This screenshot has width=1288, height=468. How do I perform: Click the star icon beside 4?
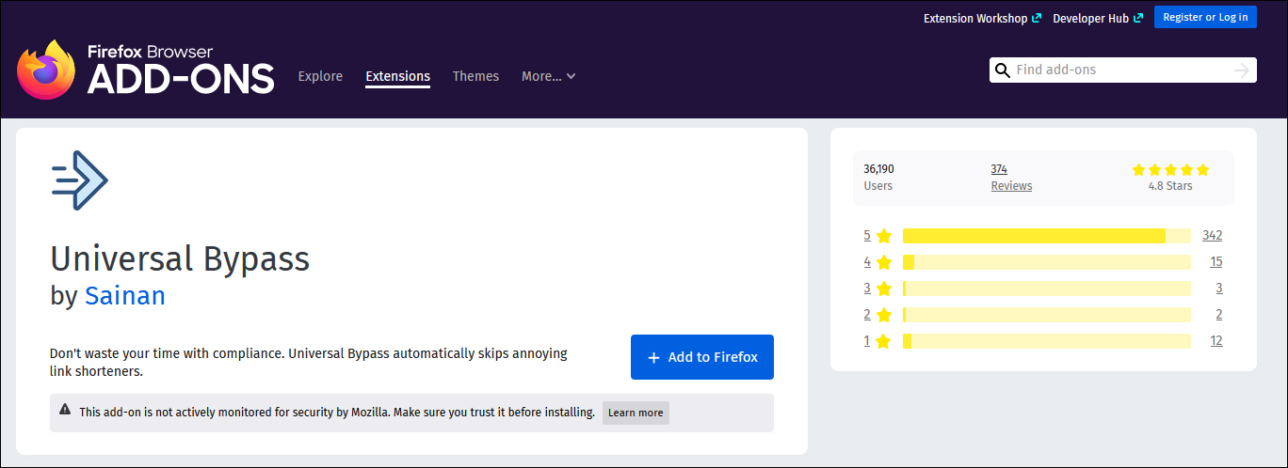point(883,262)
